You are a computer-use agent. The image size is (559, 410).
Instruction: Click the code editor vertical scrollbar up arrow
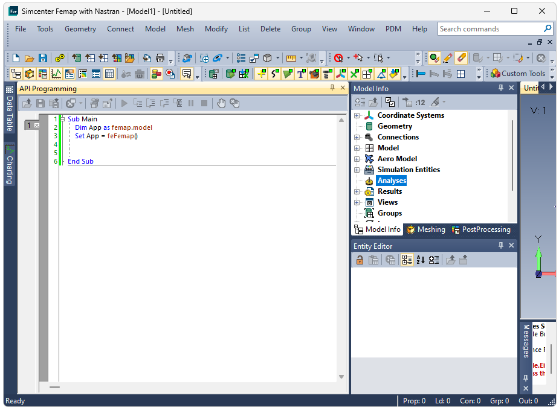coord(341,120)
